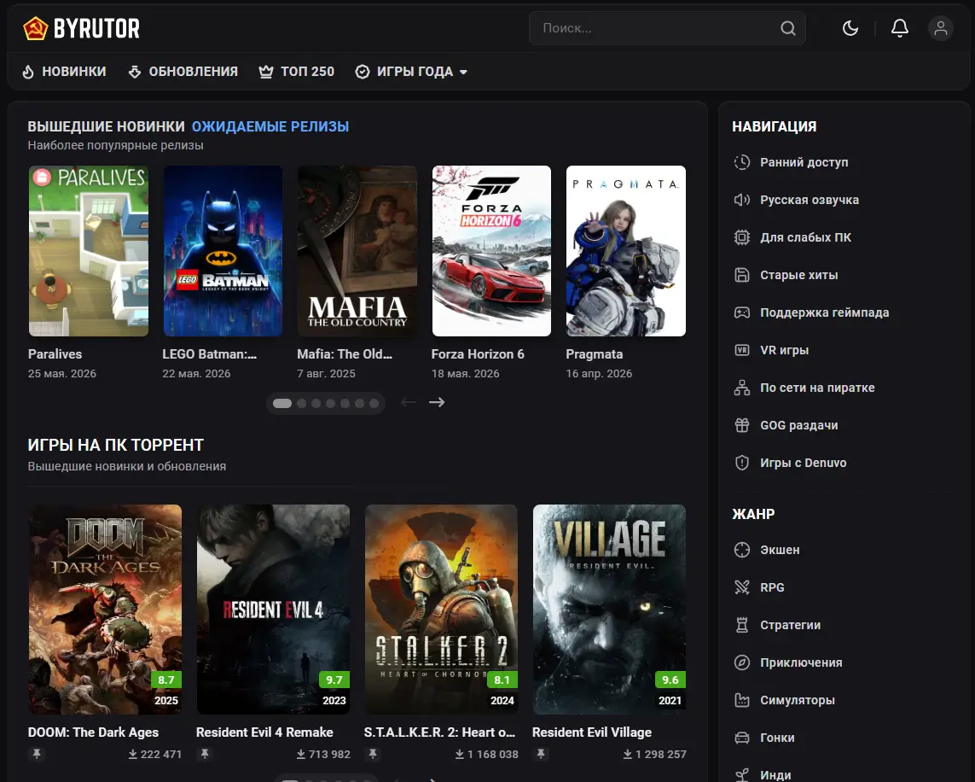975x782 pixels.
Task: Switch to Ожидаемые релизы tab
Action: tap(270, 126)
